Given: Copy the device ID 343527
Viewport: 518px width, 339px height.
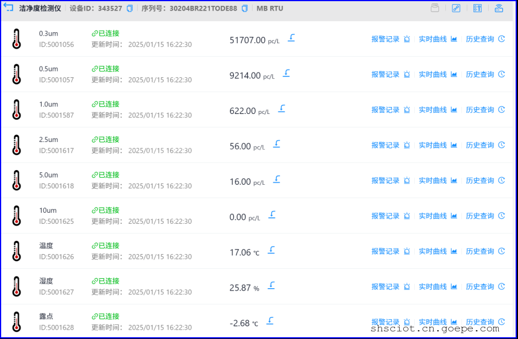Looking at the screenshot, I should pyautogui.click(x=129, y=9).
